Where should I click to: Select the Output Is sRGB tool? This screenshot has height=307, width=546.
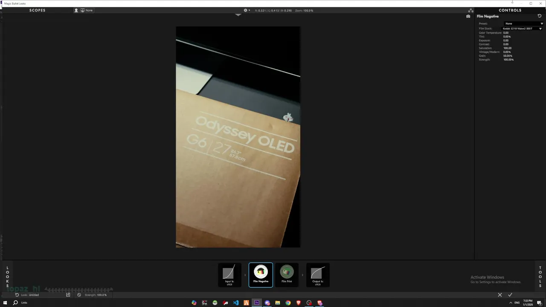(318, 275)
